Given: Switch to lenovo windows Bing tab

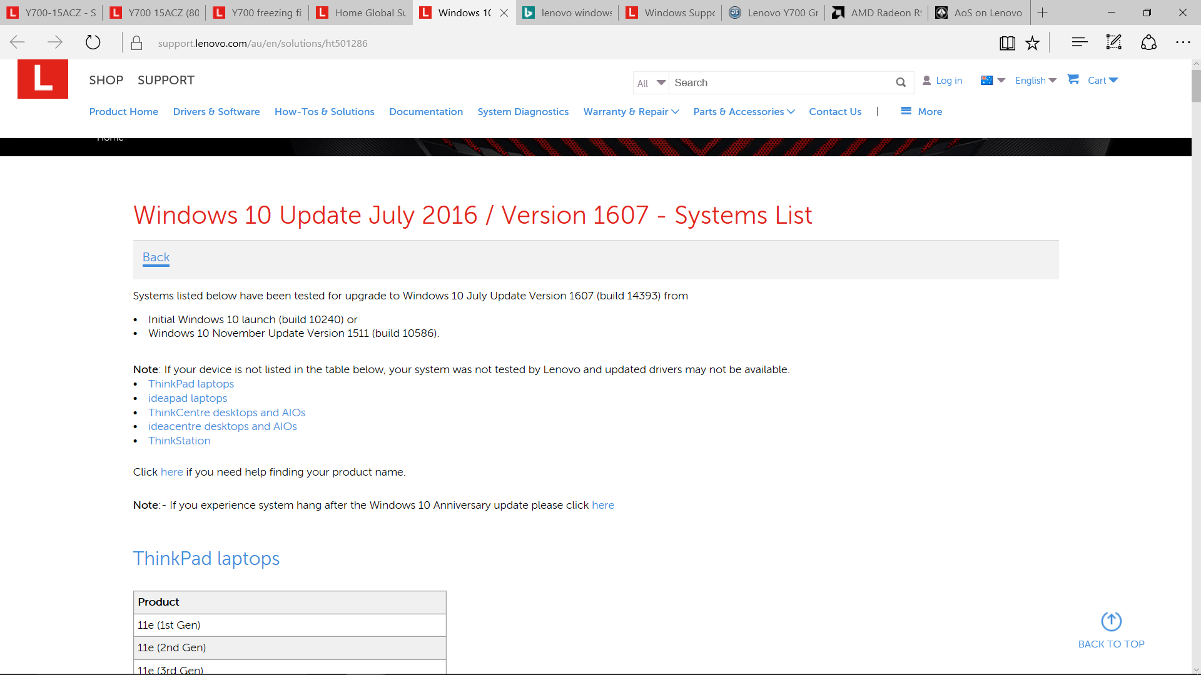Looking at the screenshot, I should point(567,12).
